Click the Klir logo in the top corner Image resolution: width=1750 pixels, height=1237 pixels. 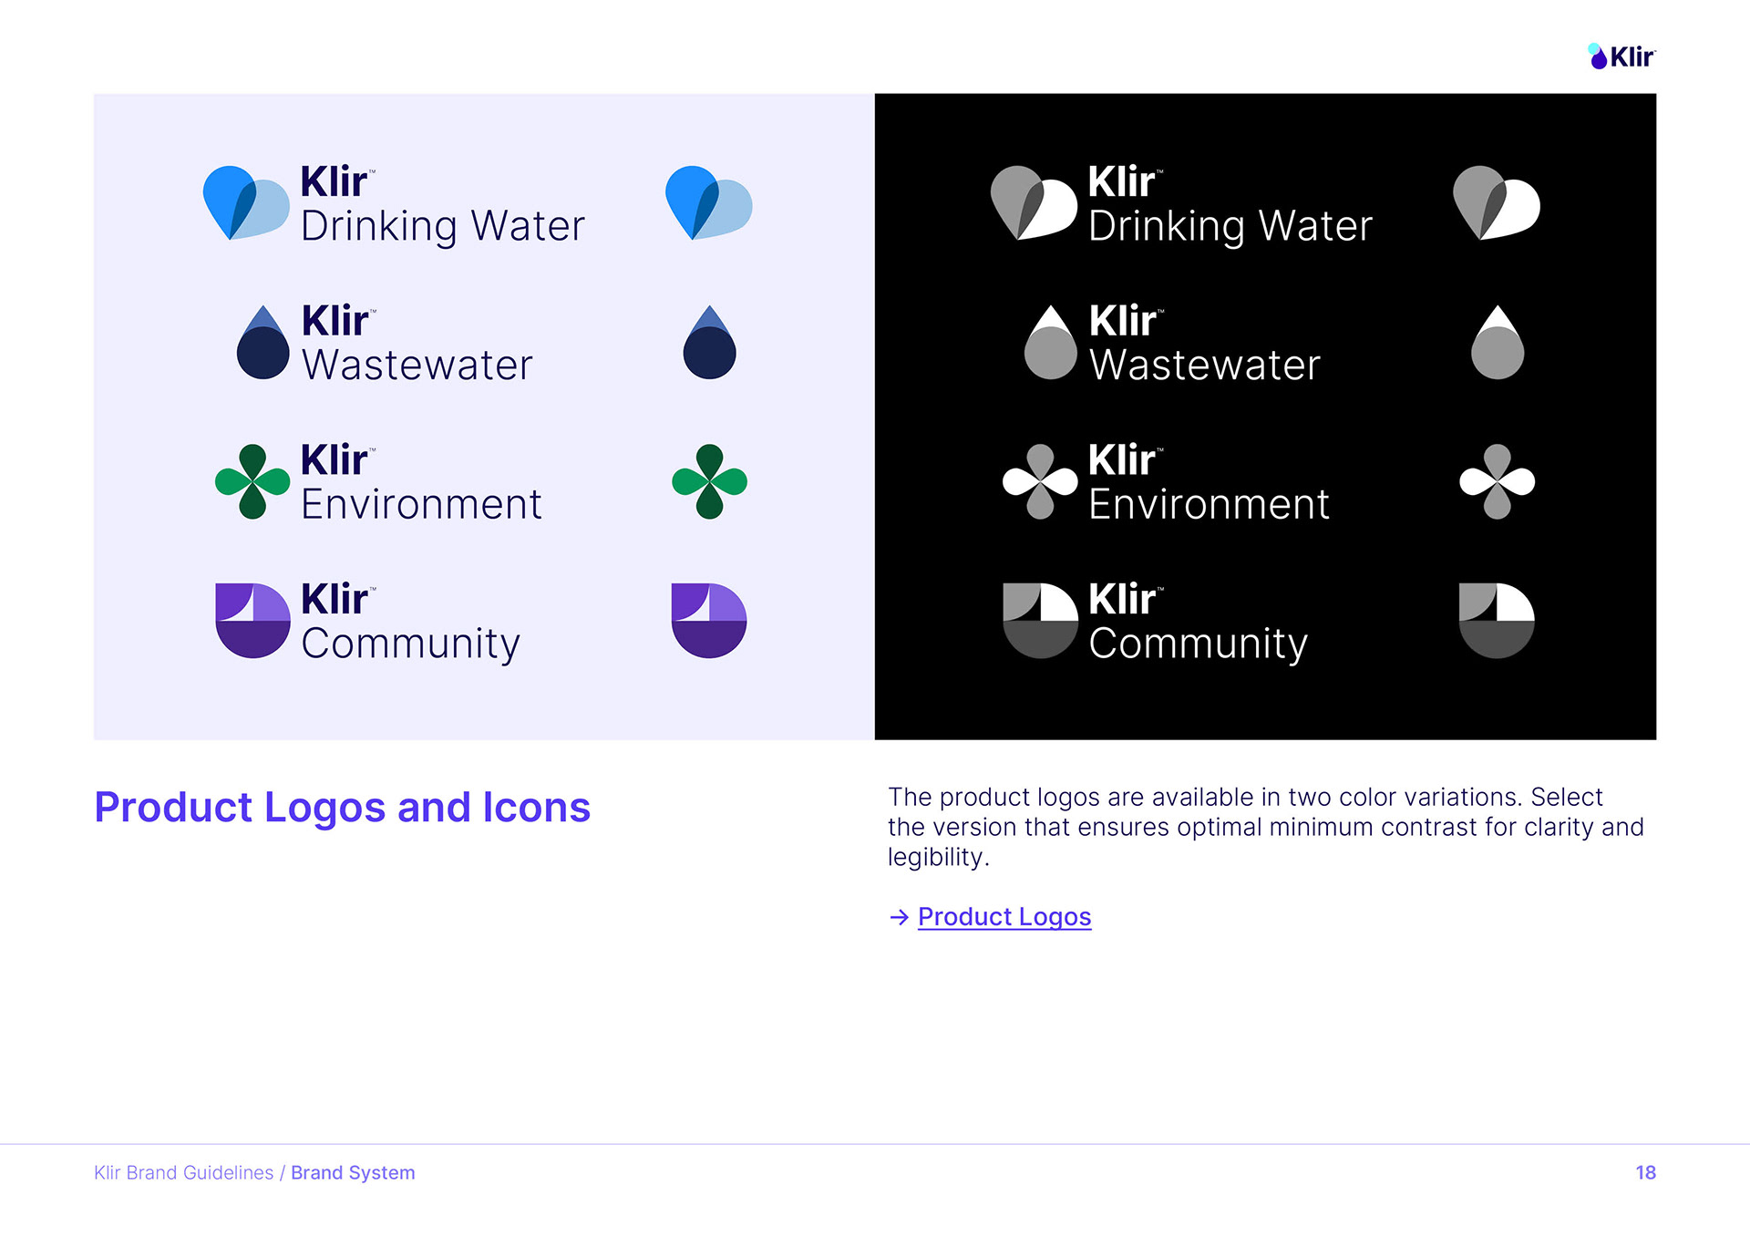(x=1621, y=57)
